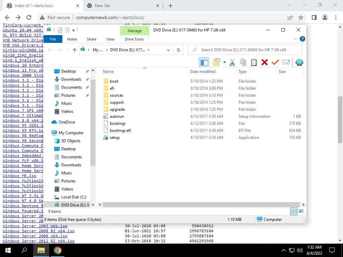Click the Help question mark icon
This screenshot has width=343, height=257.
click(x=302, y=39)
